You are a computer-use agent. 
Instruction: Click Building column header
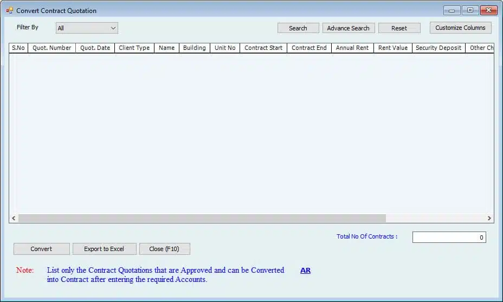195,48
